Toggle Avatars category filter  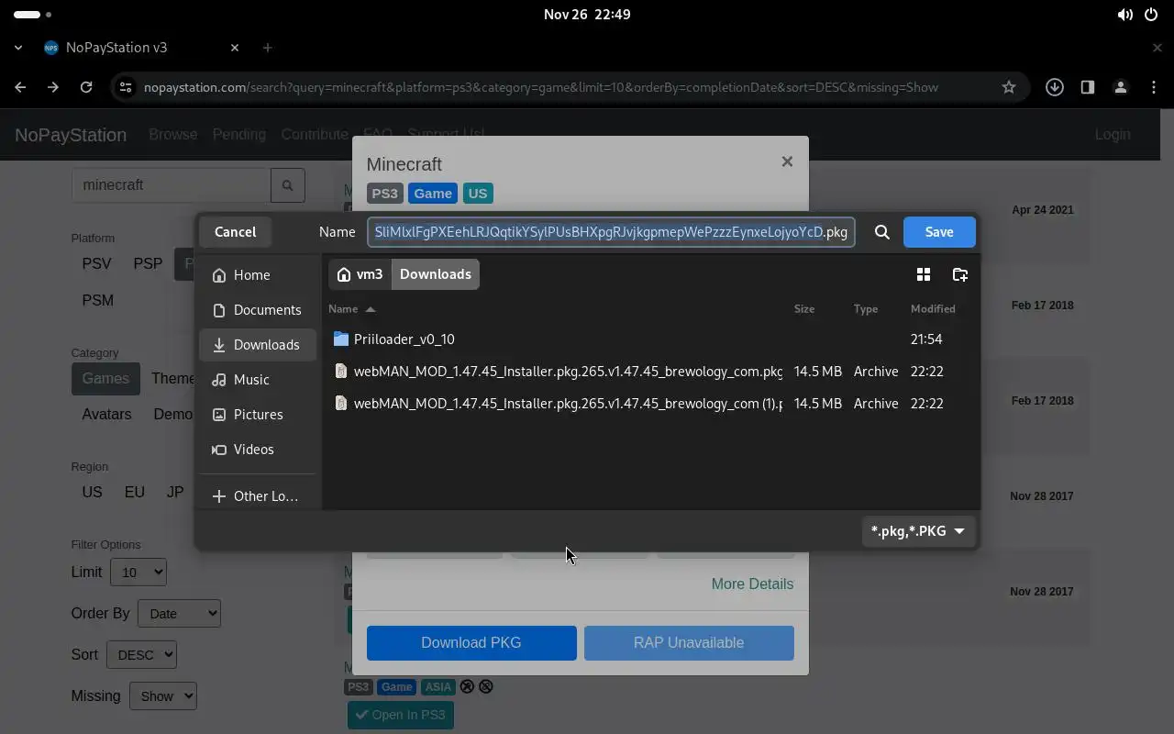point(106,415)
